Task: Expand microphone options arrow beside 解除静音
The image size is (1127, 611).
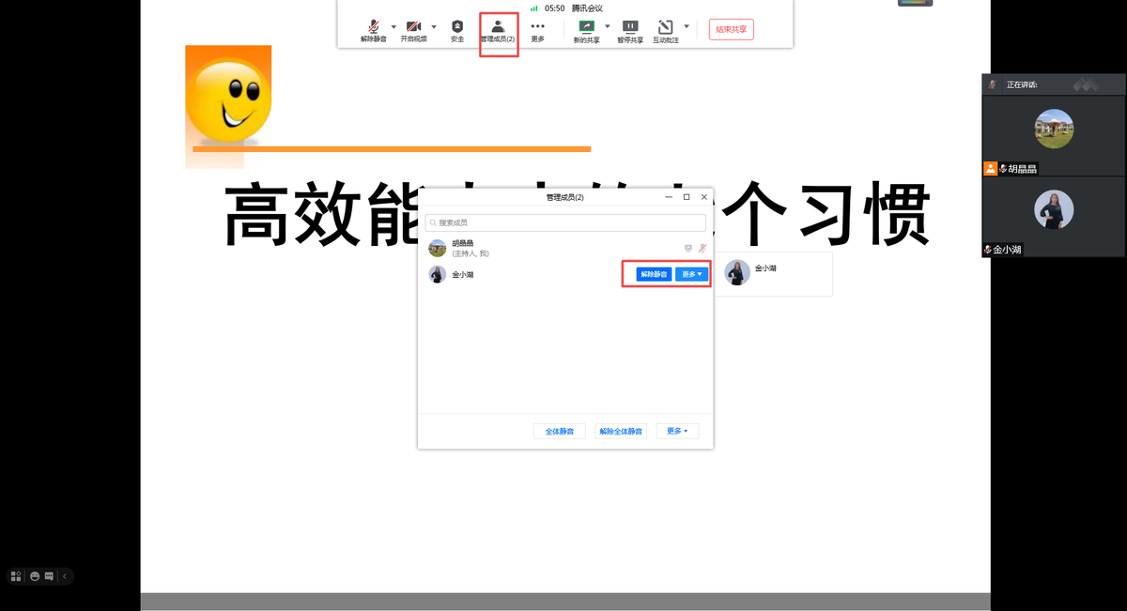Action: coord(394,26)
